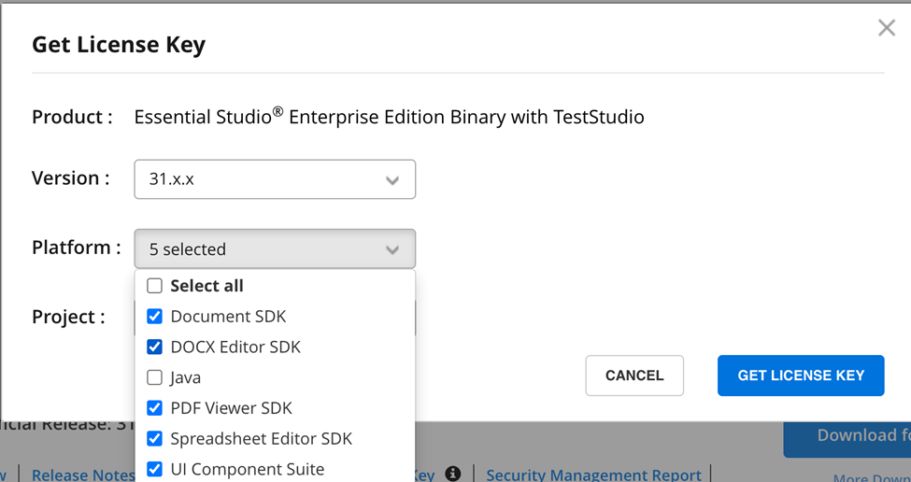Close the Get License Key dialog
This screenshot has width=911, height=482.
tap(887, 27)
